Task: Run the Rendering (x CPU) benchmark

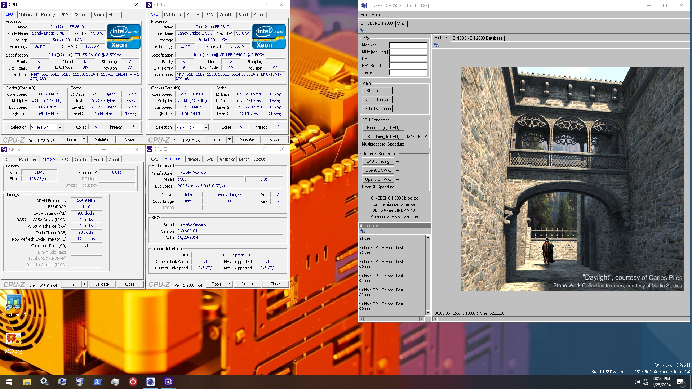Action: pos(383,137)
